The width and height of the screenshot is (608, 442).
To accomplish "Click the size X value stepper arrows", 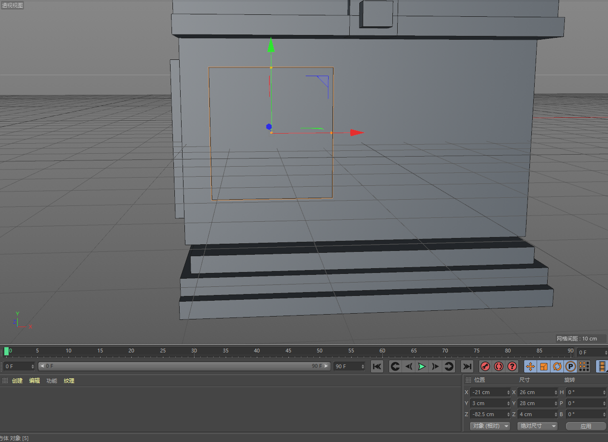I will tap(556, 392).
